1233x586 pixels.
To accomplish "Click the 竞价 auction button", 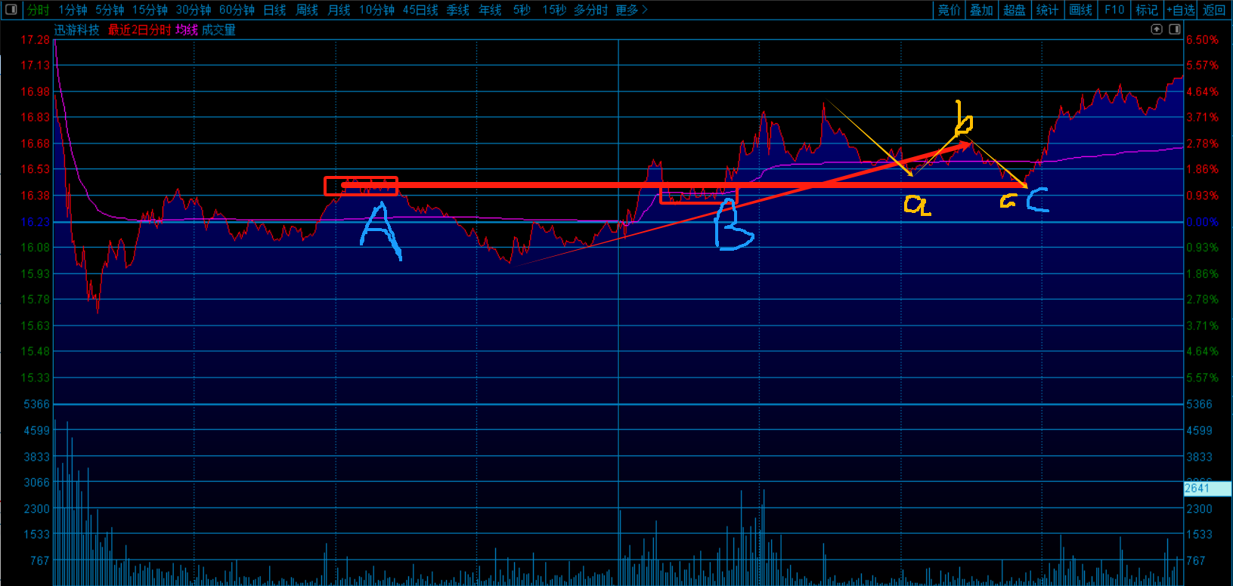I will tap(950, 10).
